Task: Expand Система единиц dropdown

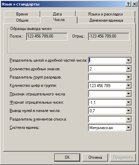Action: coord(128,127)
